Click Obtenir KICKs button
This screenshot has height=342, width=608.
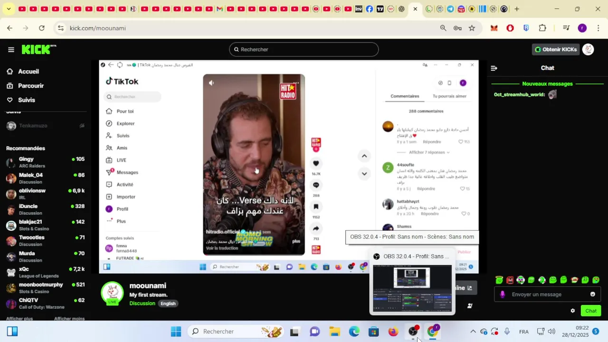[x=555, y=49]
